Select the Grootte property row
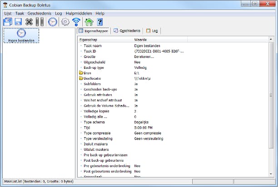This screenshot has height=187, width=278. 174,57
